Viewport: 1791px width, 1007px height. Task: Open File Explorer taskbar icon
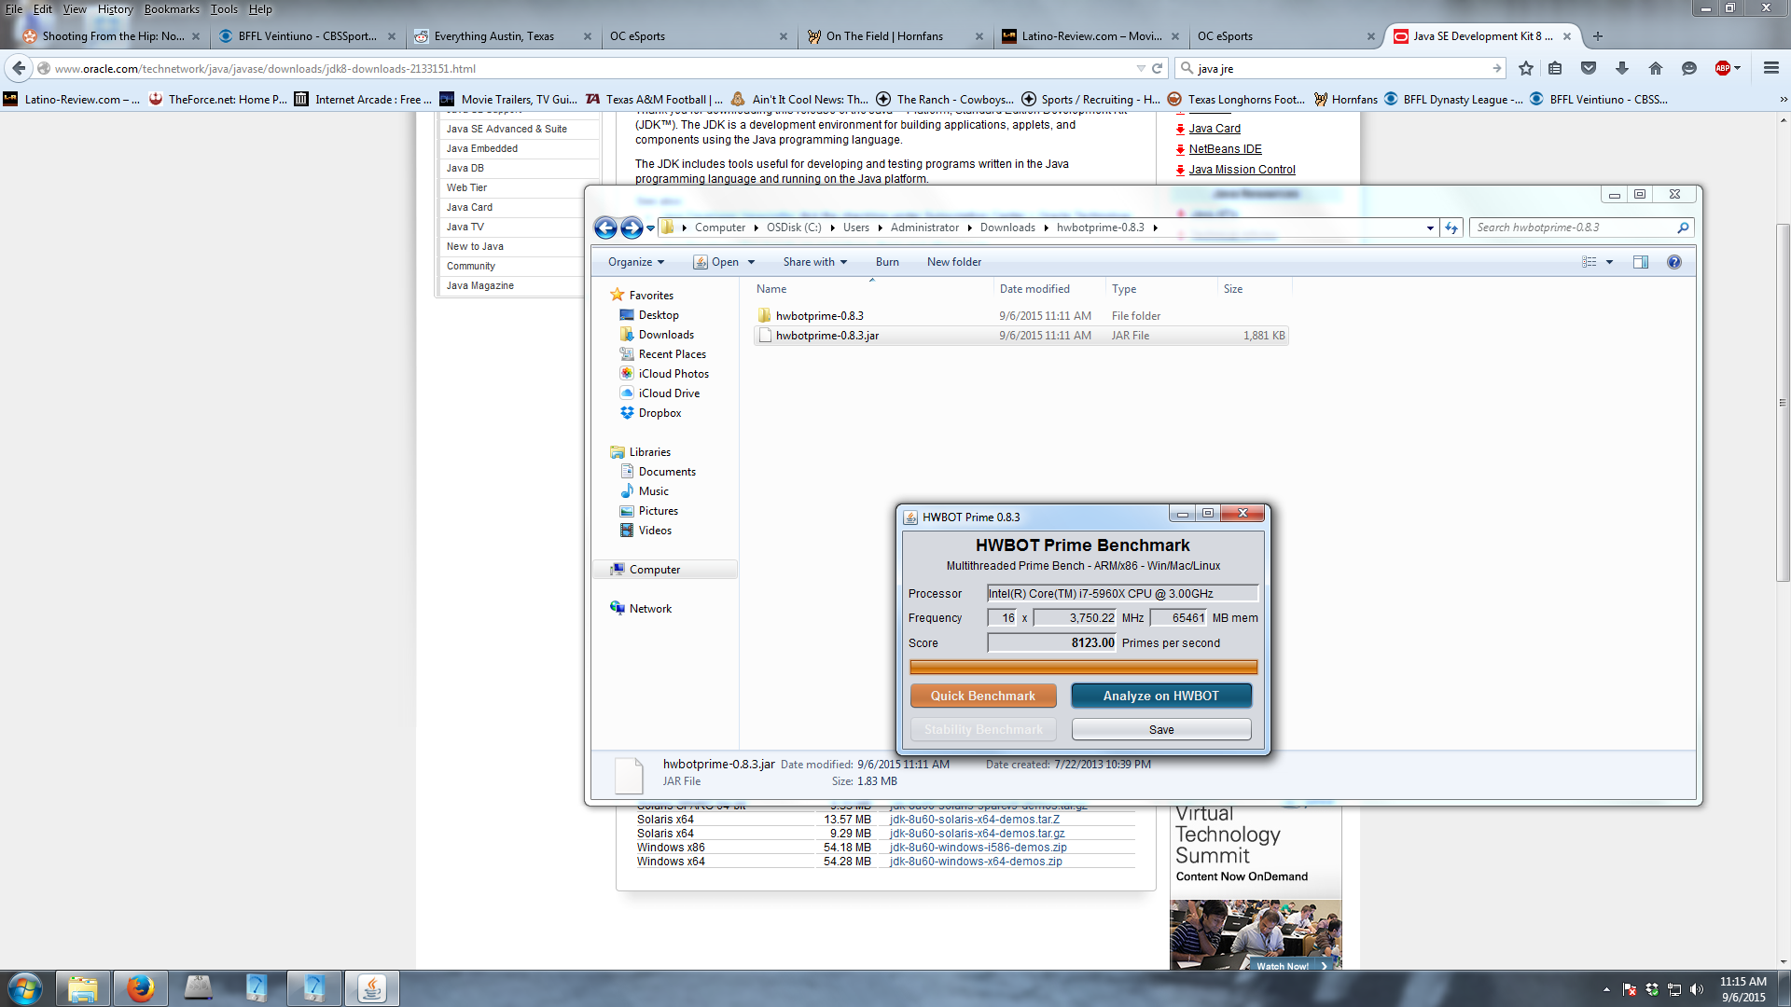point(82,988)
